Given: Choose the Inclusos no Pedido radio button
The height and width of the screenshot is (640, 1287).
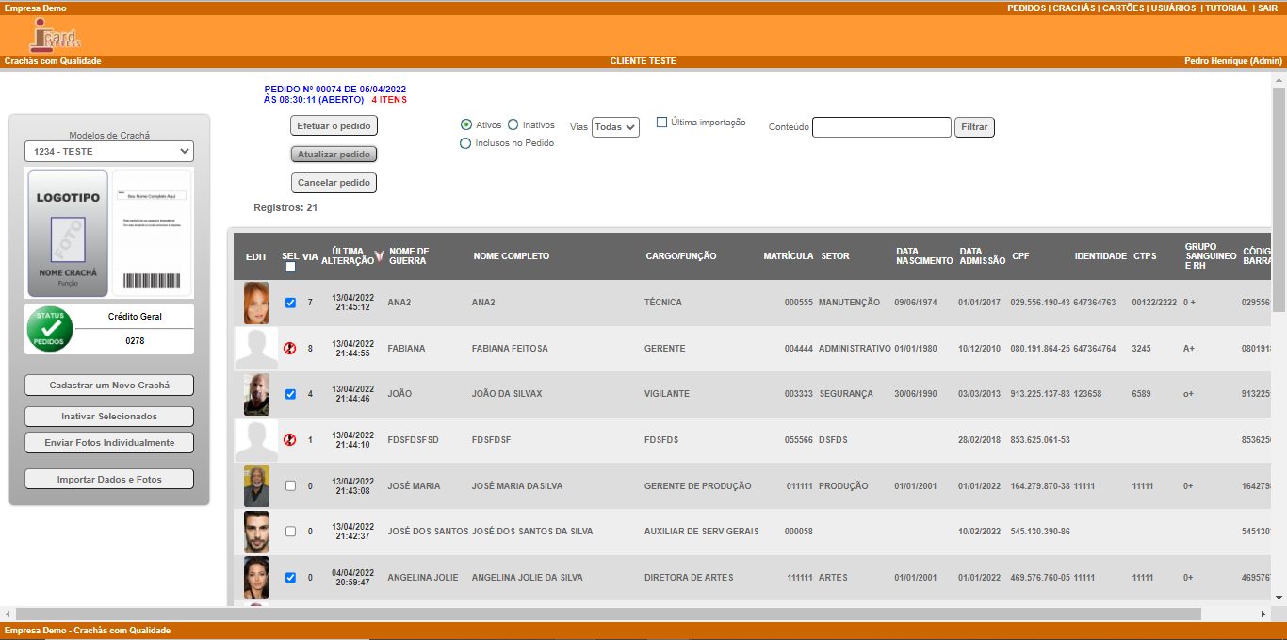Looking at the screenshot, I should [x=465, y=143].
